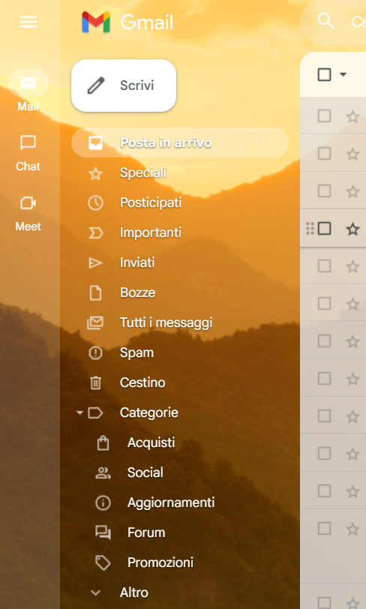Click the drag handle on highlighted row
Image resolution: width=366 pixels, height=609 pixels.
coord(310,229)
